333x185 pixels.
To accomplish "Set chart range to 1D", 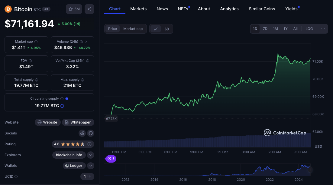I will pyautogui.click(x=255, y=29).
